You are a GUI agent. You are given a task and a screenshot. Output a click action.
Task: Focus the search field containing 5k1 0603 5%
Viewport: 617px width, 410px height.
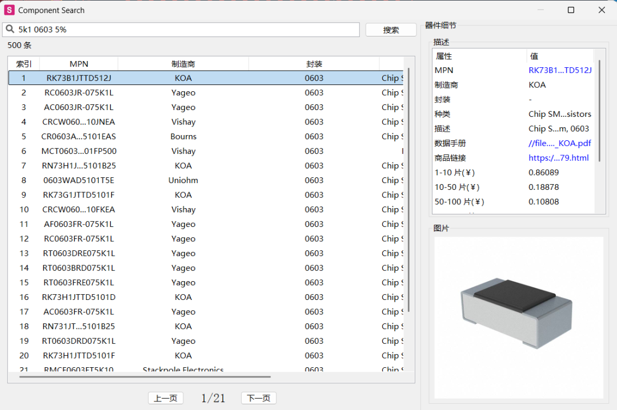click(181, 30)
